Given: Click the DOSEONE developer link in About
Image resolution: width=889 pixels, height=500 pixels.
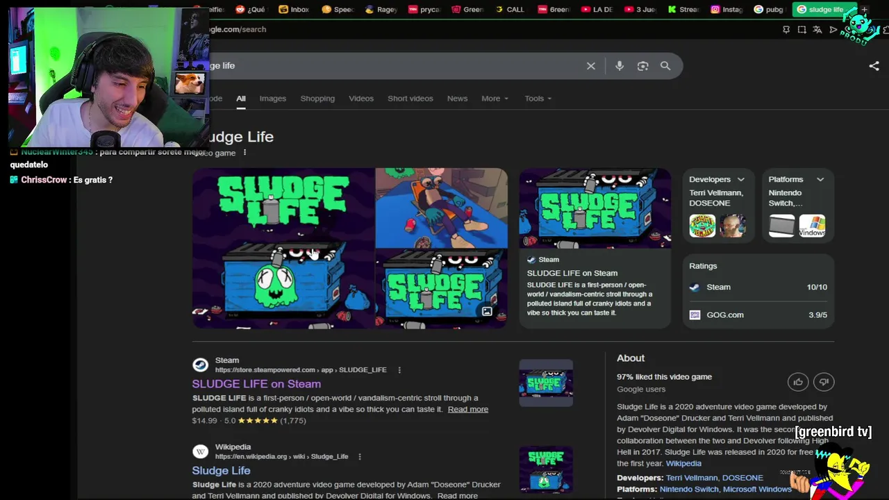Looking at the screenshot, I should 742,478.
